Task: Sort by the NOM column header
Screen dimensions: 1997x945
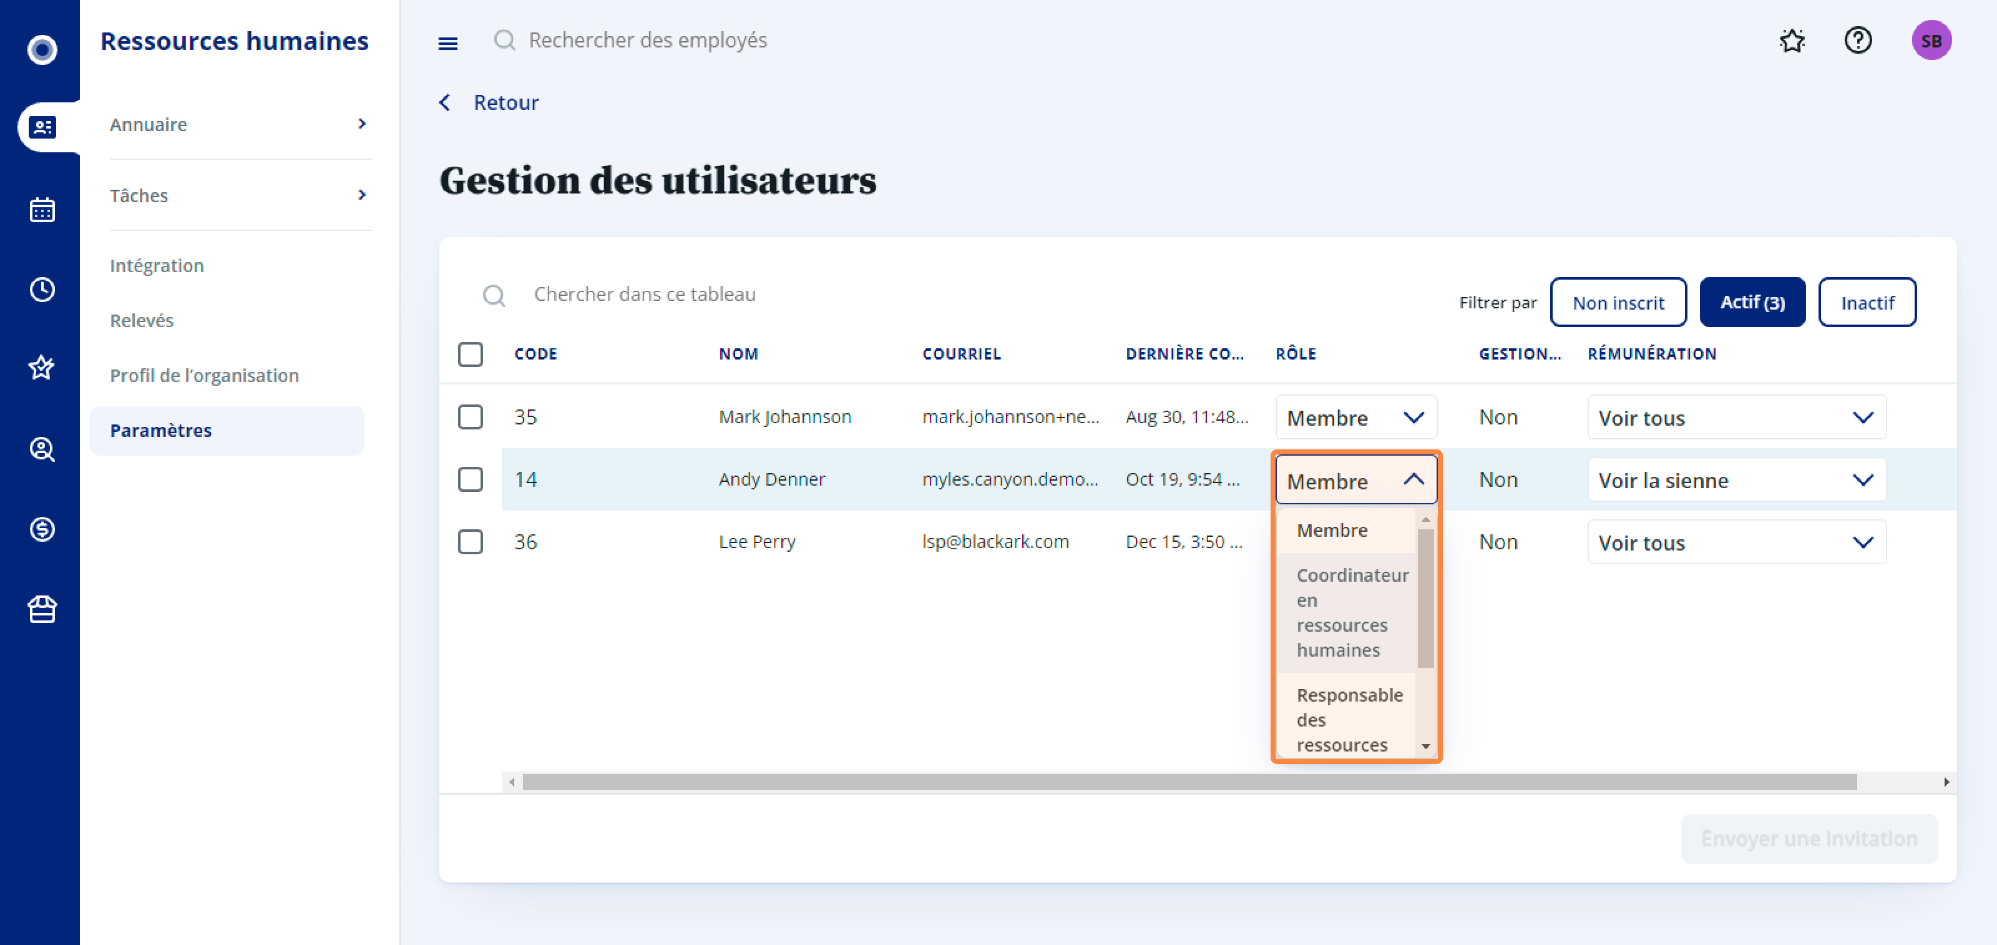Action: pos(738,355)
